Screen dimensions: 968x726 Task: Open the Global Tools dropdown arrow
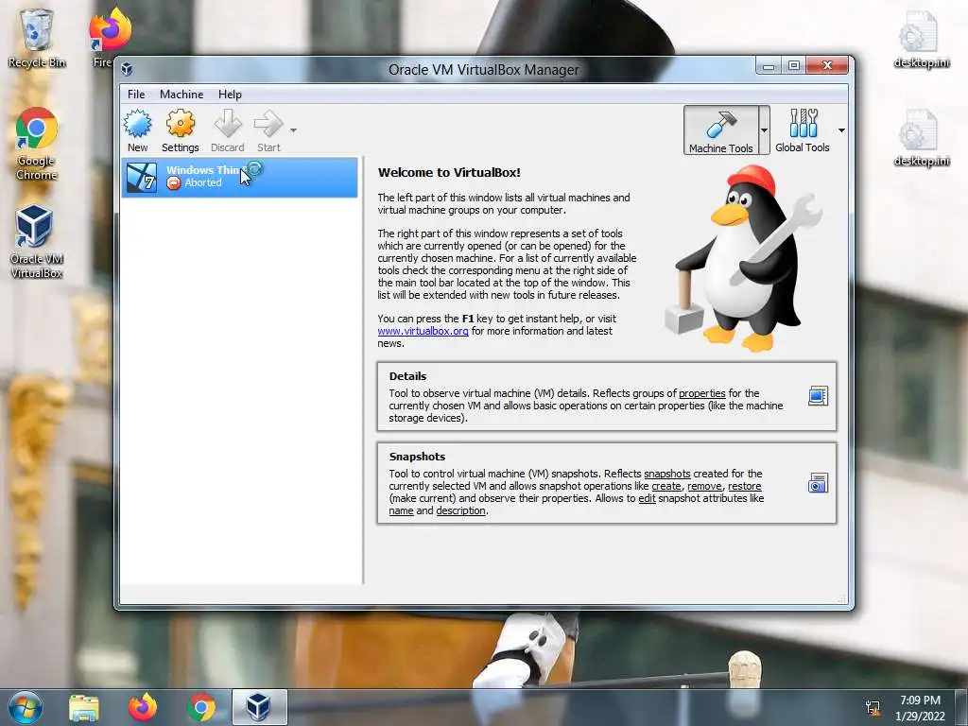(x=841, y=130)
